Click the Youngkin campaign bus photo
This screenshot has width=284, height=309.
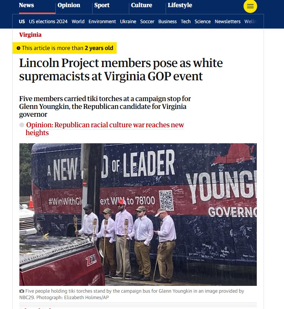pos(138,214)
